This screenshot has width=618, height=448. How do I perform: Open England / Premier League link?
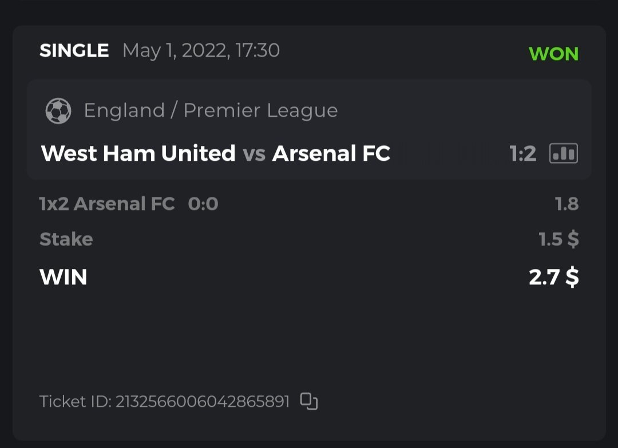(x=211, y=110)
